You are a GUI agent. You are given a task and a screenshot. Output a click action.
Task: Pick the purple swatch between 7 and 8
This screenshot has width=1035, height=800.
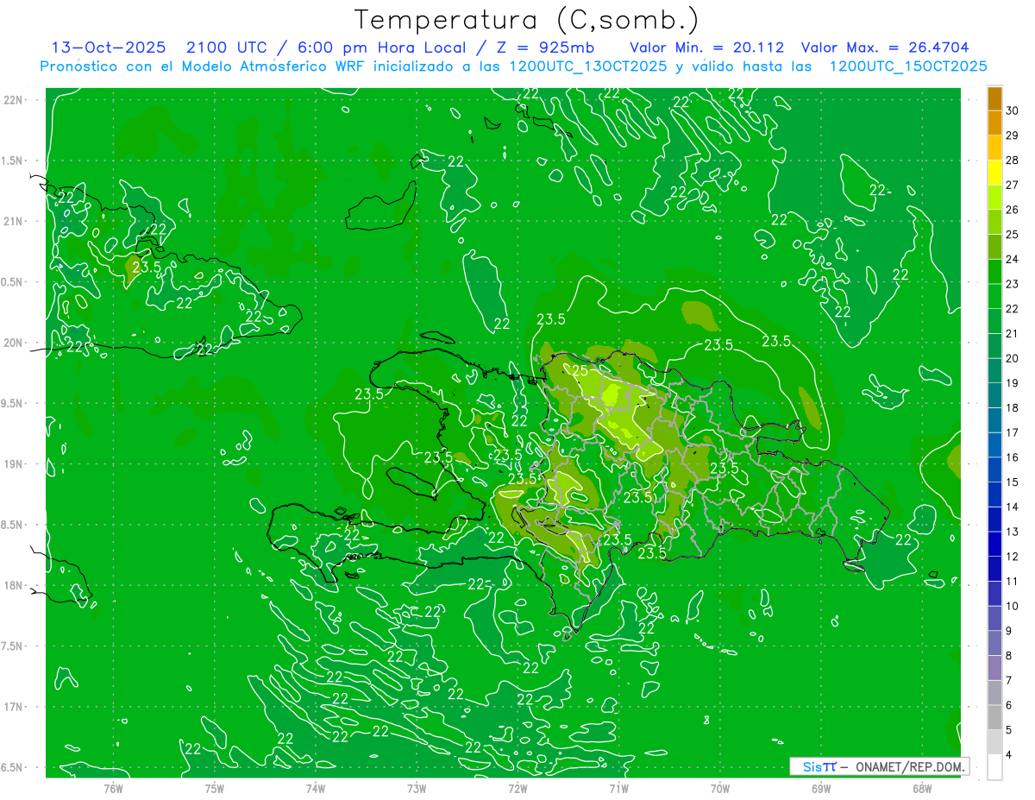coord(994,668)
